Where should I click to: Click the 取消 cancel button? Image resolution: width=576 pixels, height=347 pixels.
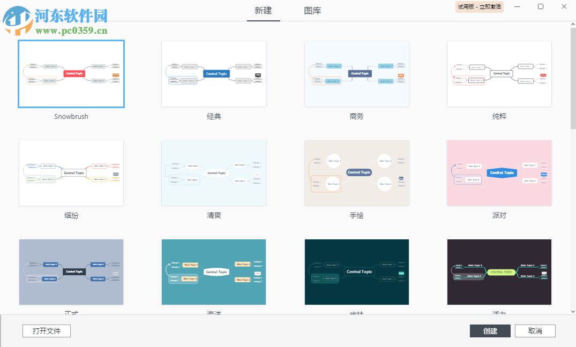[535, 330]
